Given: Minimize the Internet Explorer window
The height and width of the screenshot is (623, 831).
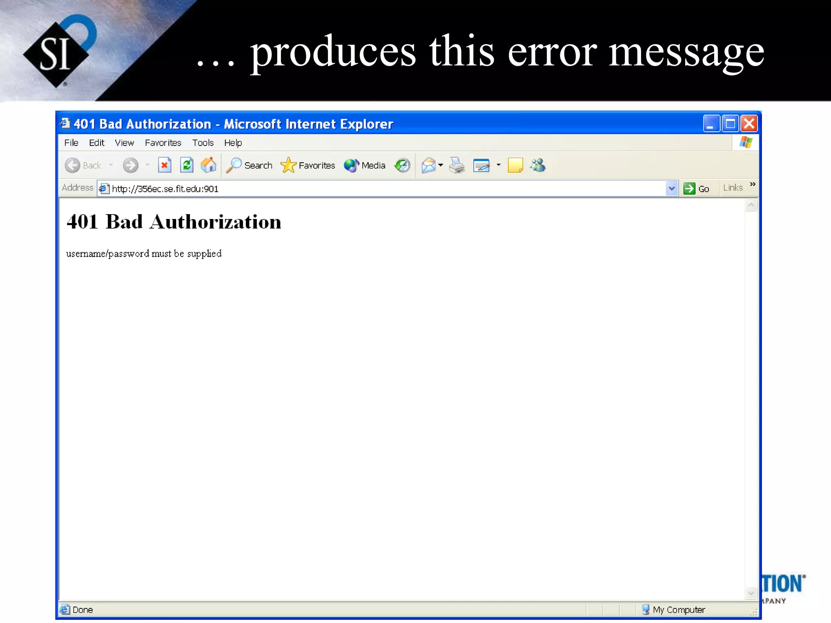Looking at the screenshot, I should pyautogui.click(x=711, y=123).
